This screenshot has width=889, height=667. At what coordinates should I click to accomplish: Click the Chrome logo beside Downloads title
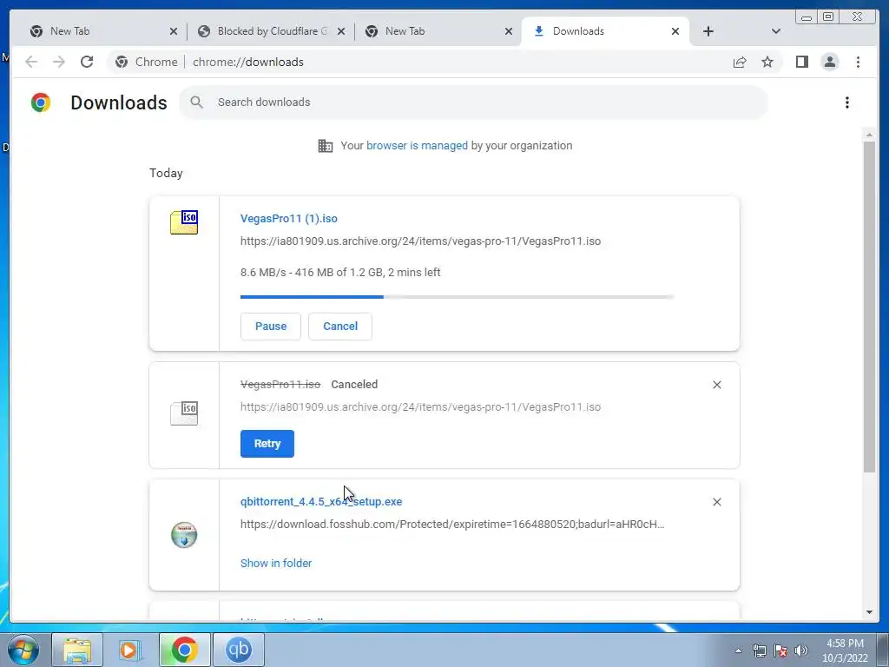(x=41, y=102)
